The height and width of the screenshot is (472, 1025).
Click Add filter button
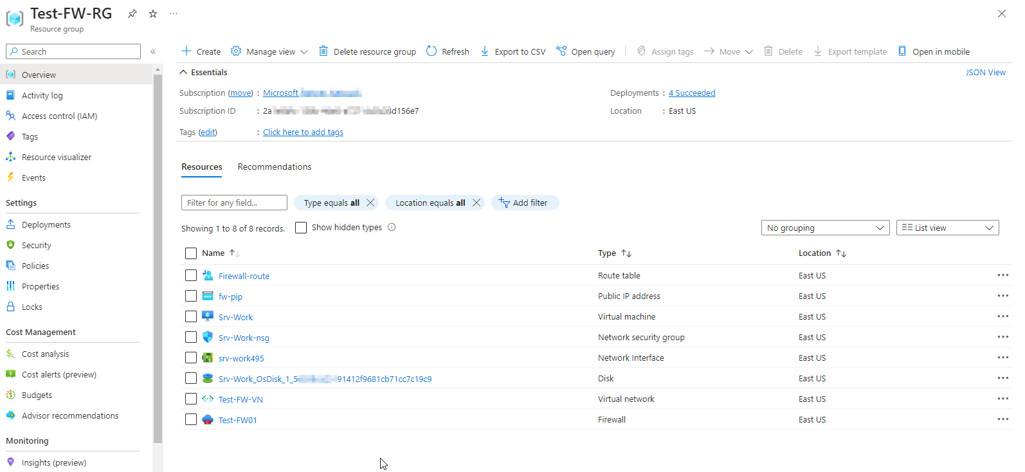[525, 203]
